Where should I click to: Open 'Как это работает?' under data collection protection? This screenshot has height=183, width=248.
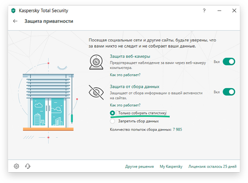[x=125, y=105]
